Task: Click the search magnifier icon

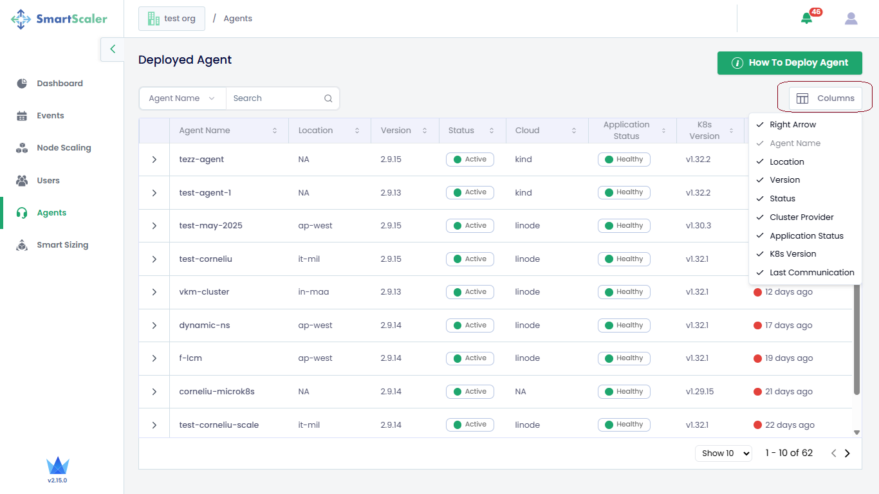Action: 328,98
